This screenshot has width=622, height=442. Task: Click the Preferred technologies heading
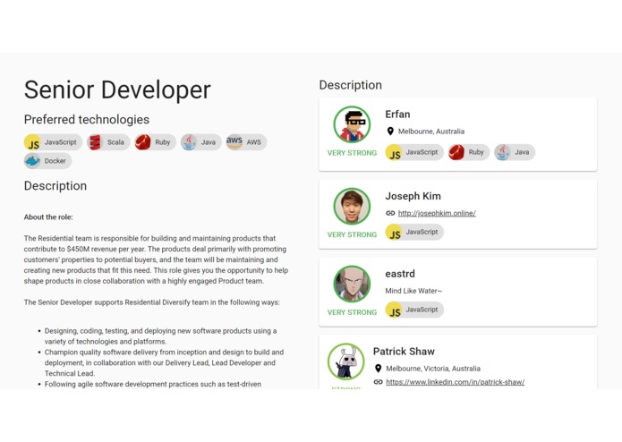[x=87, y=119]
